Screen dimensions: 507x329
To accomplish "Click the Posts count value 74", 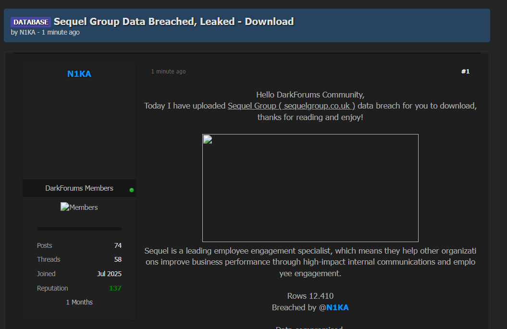I will (118, 245).
